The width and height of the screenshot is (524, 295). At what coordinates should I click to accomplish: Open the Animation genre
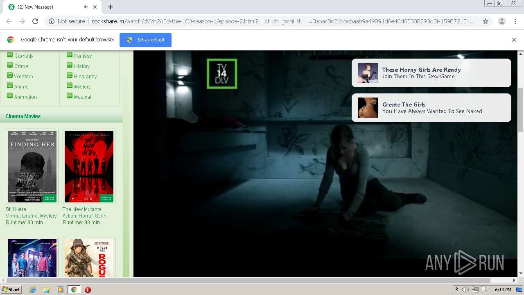(x=25, y=97)
